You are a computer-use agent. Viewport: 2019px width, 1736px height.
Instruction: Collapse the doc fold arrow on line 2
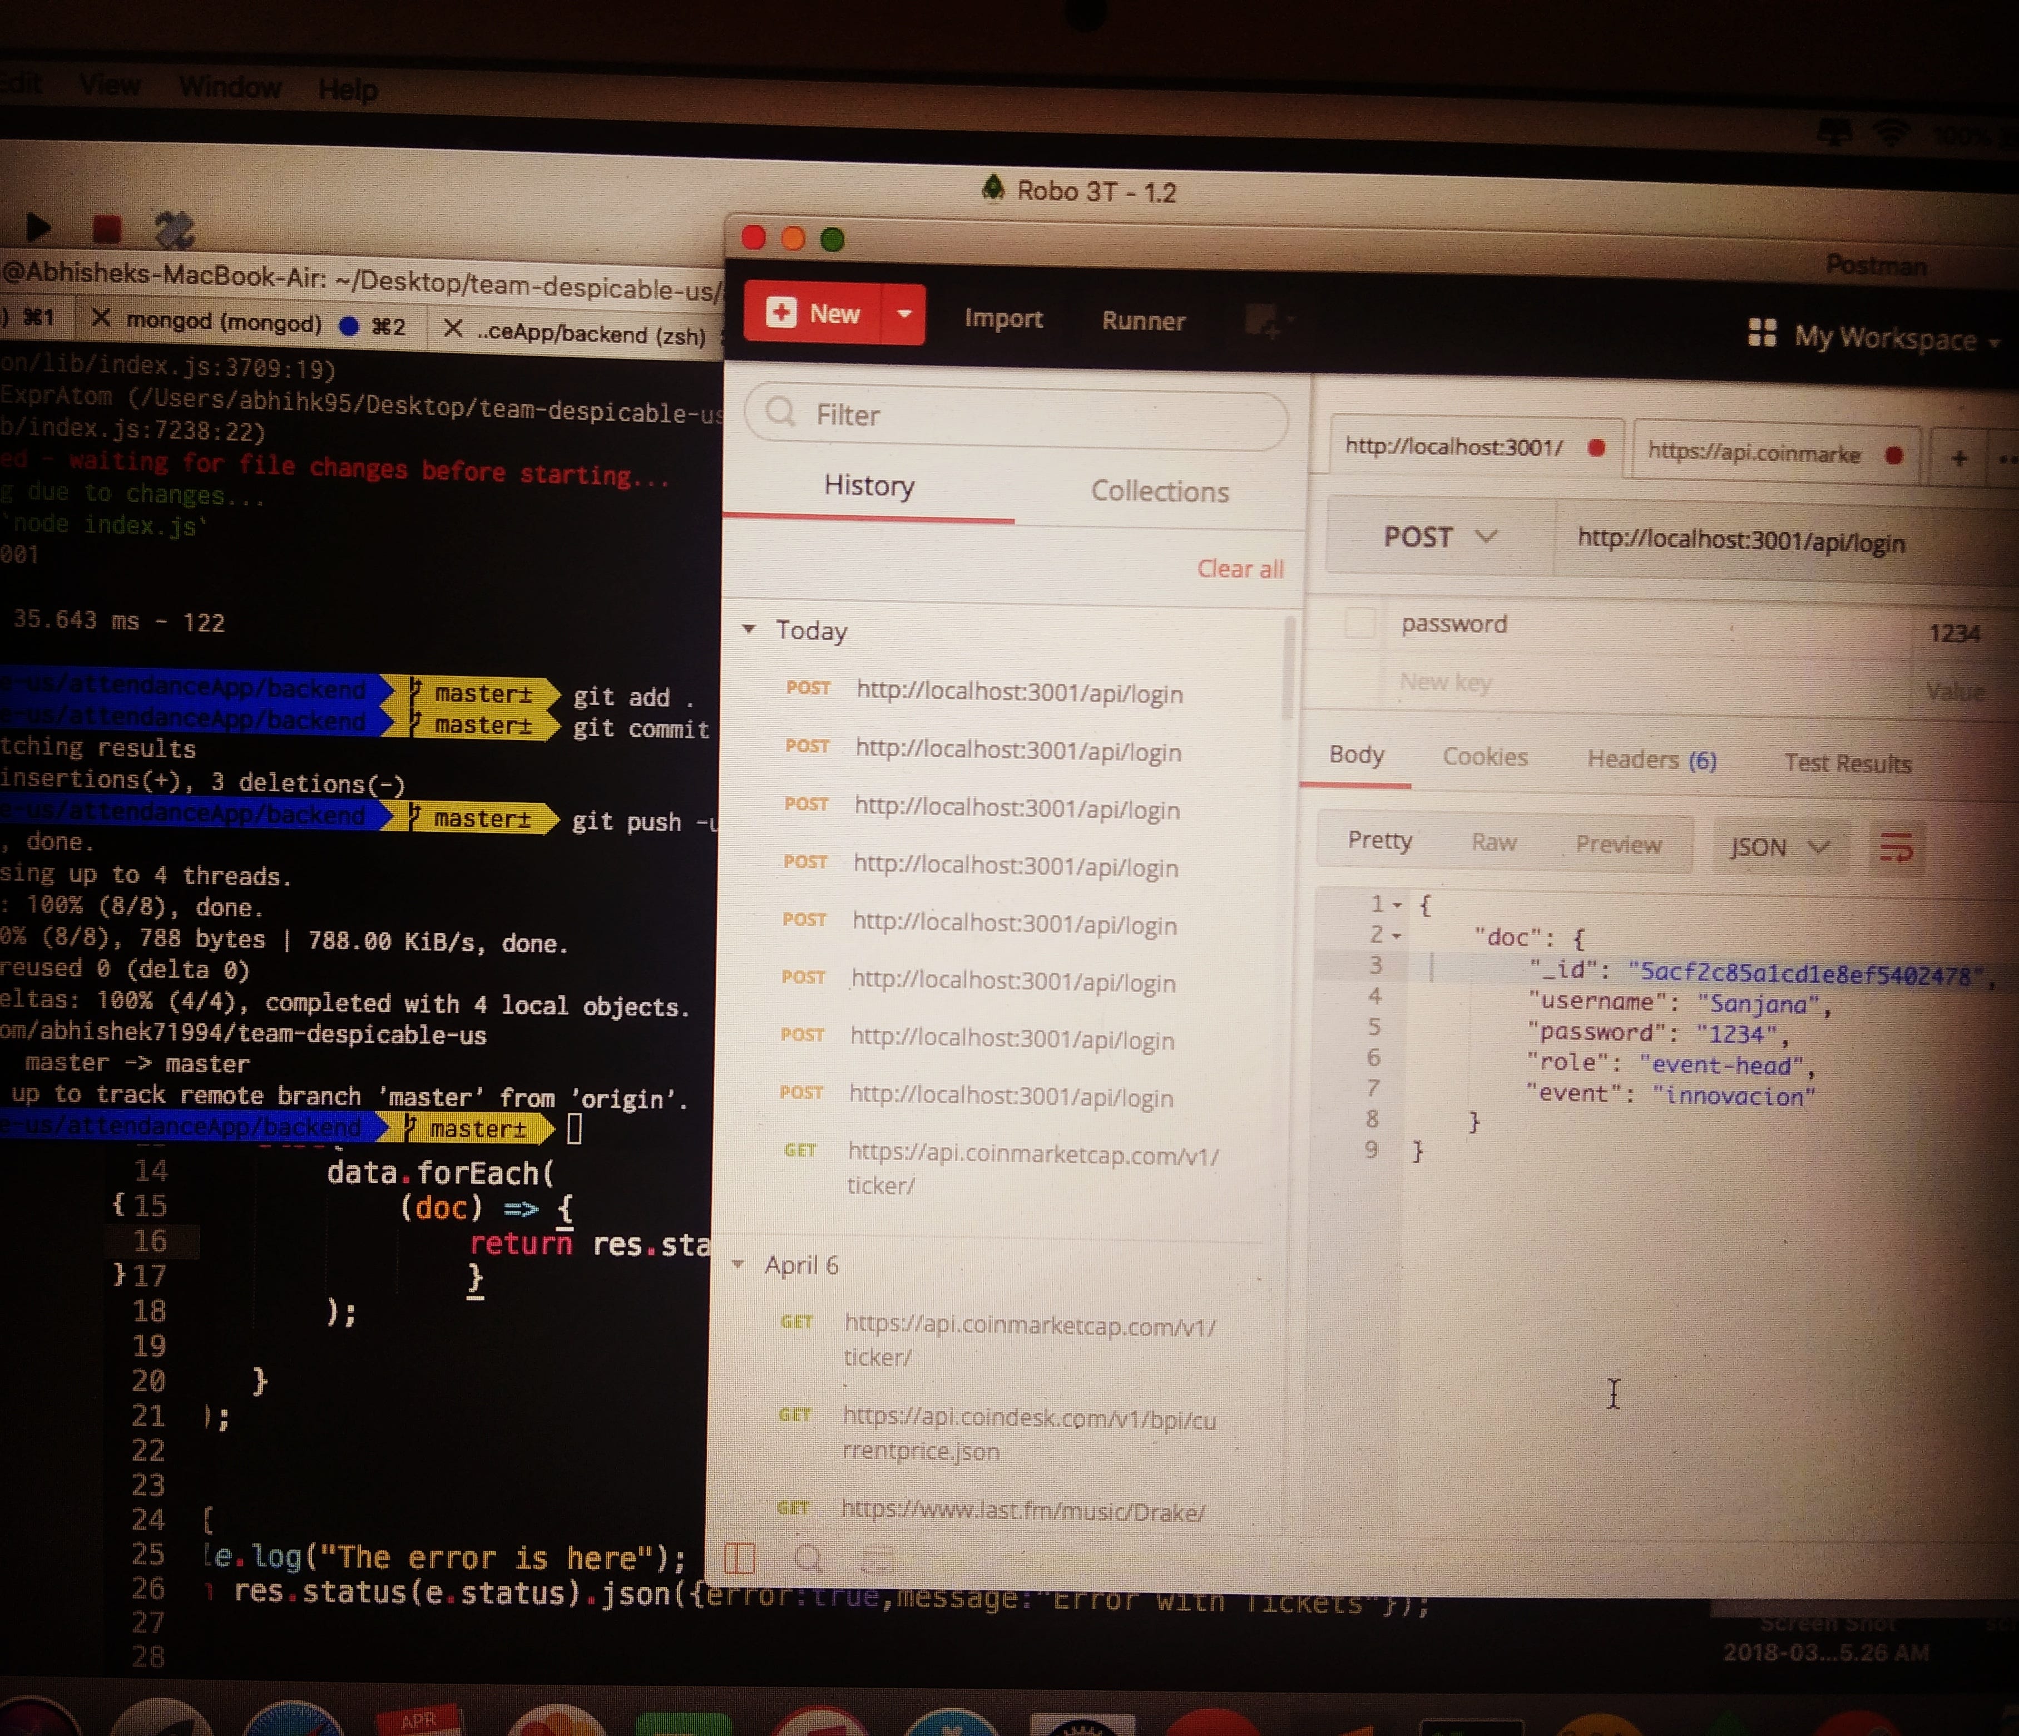pos(1396,937)
